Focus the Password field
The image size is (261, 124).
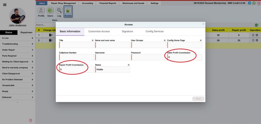pos(149,57)
